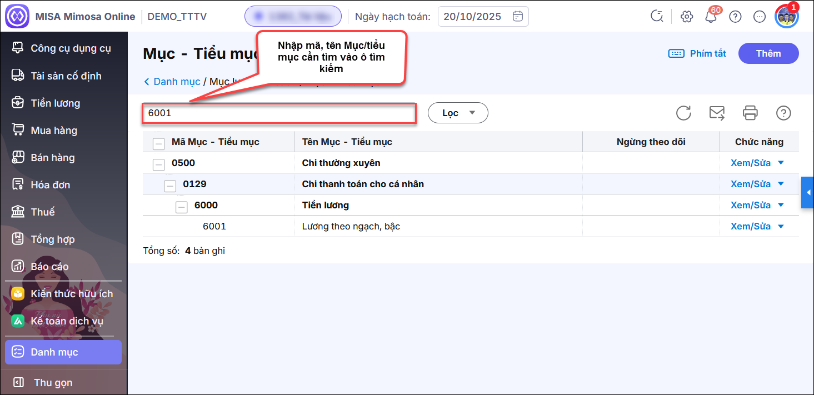This screenshot has width=814, height=395.
Task: Click the DEMO_TTTV database name
Action: coord(177,17)
